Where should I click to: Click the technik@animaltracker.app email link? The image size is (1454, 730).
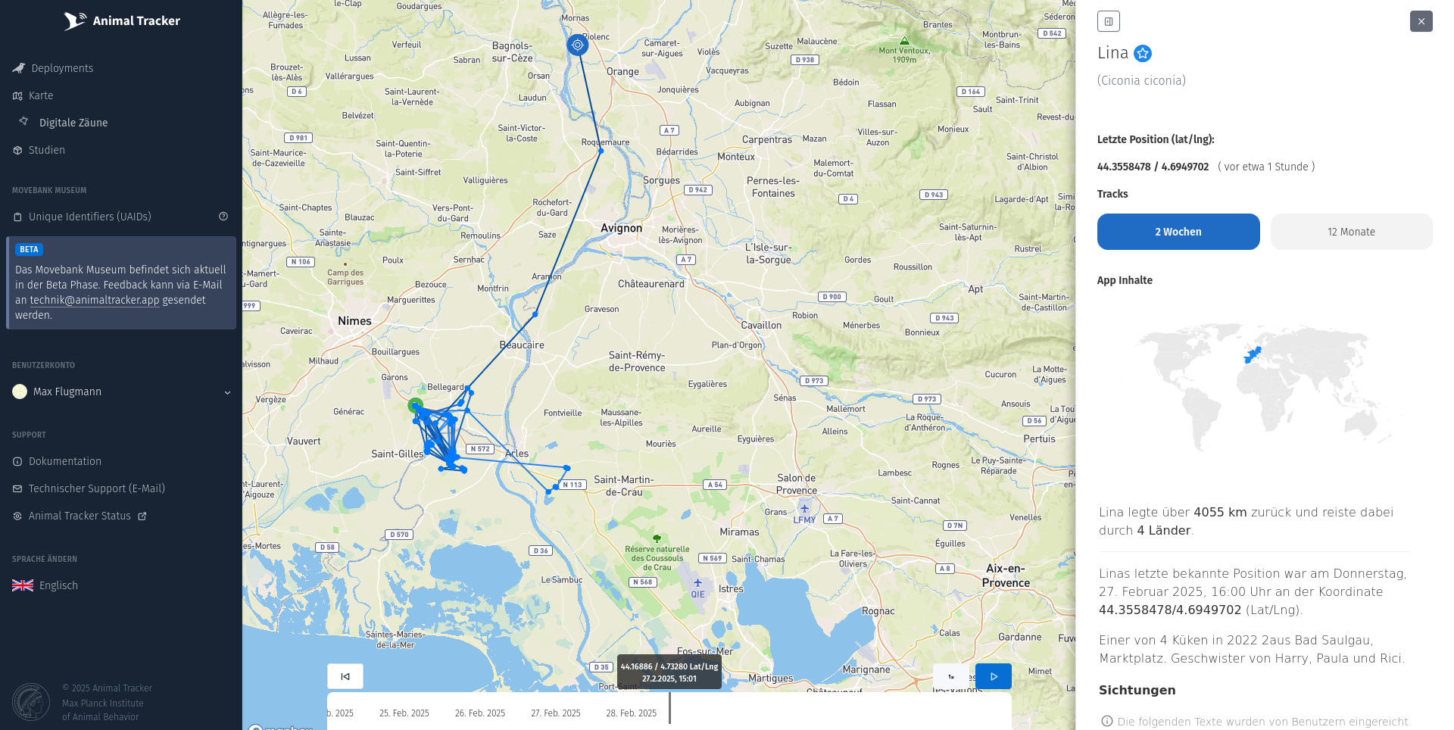tap(95, 300)
